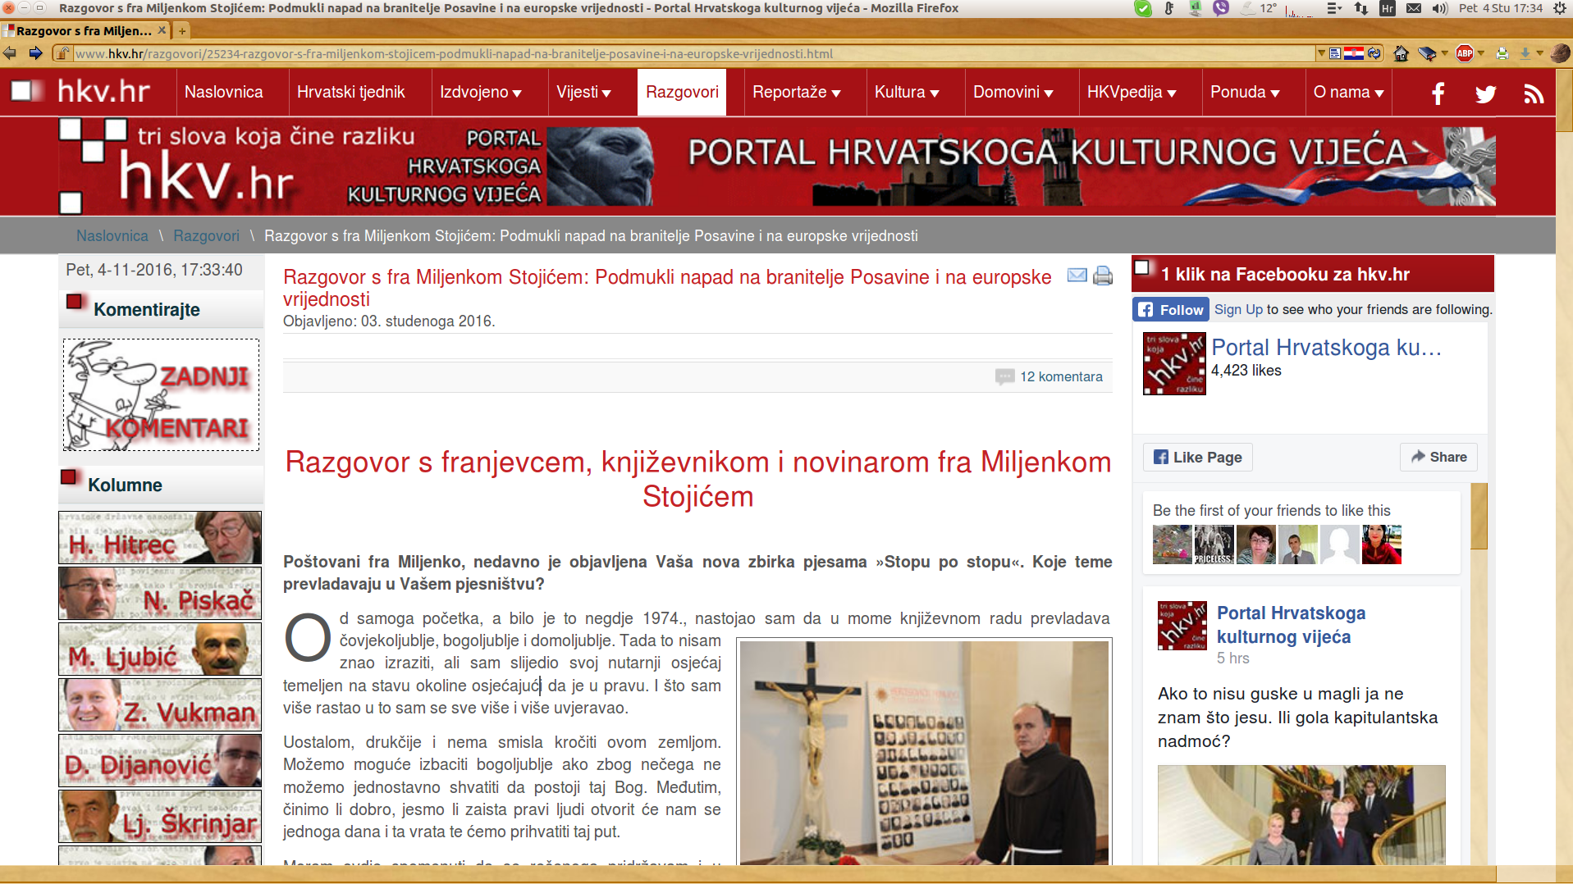Open the Facebook icon in the site header
This screenshot has height=884, width=1573.
pyautogui.click(x=1438, y=93)
